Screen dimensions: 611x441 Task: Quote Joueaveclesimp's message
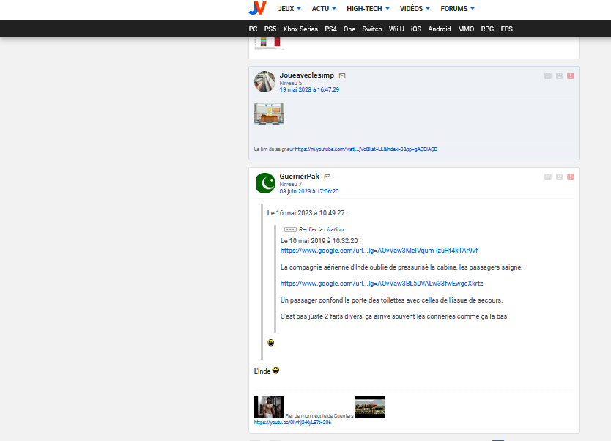[548, 76]
